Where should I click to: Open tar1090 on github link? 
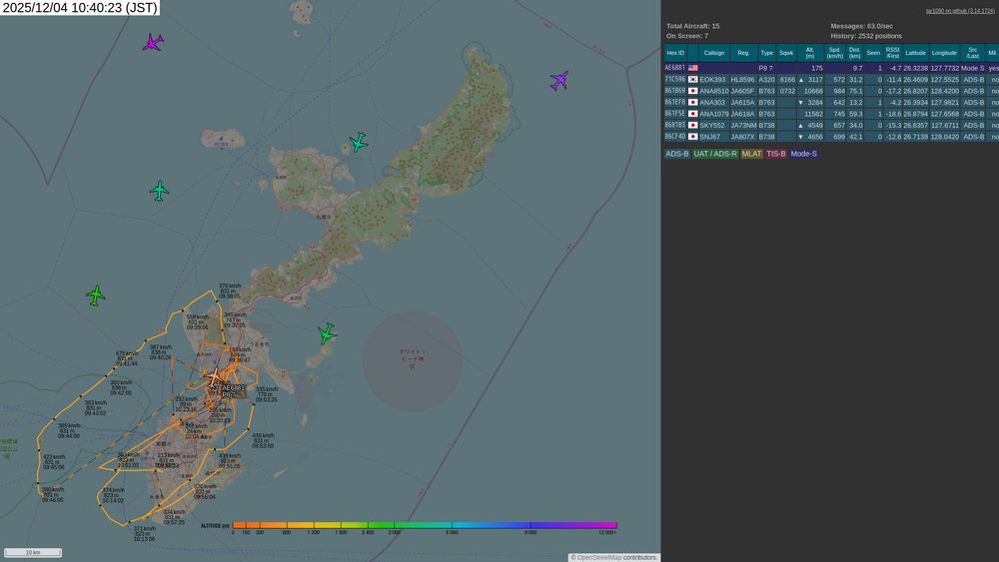960,11
